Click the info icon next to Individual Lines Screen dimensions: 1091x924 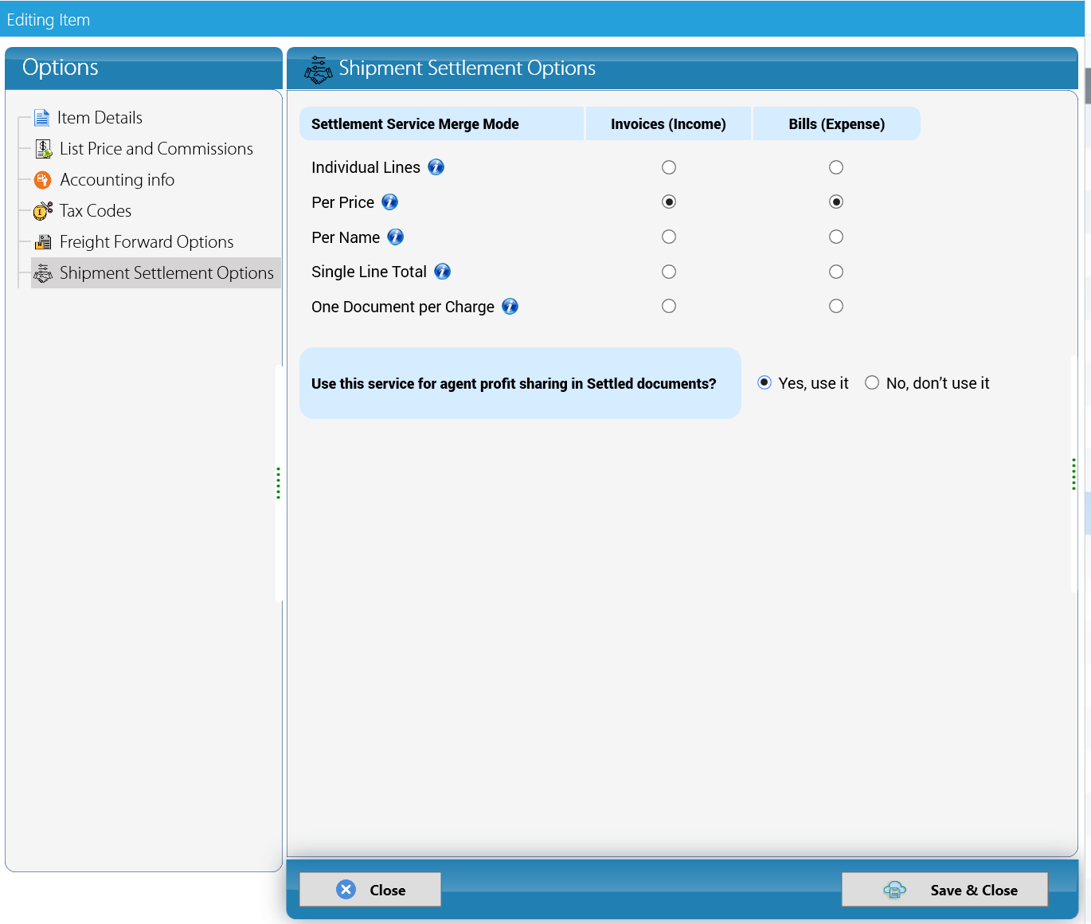(436, 167)
